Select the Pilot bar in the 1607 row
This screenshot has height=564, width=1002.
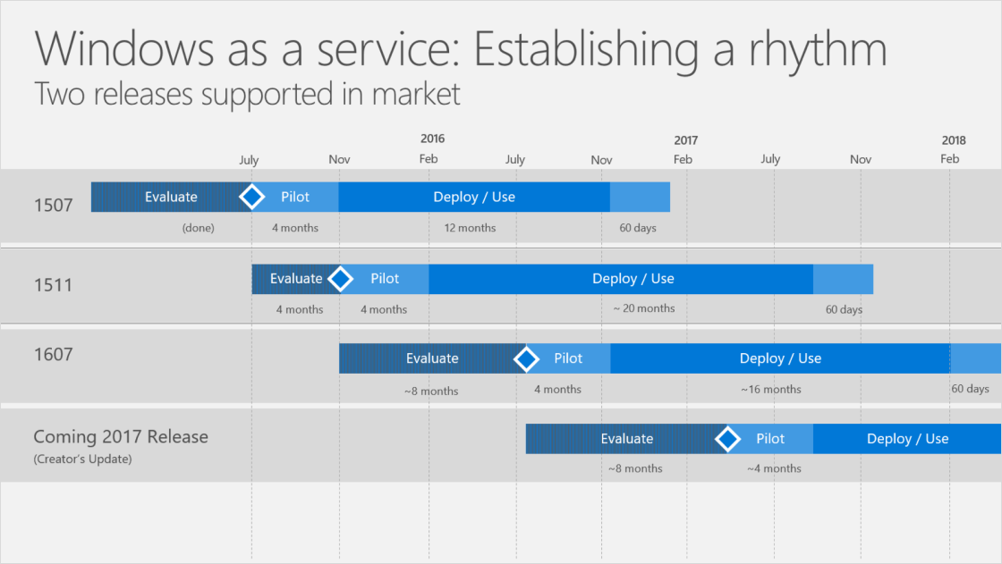click(568, 358)
